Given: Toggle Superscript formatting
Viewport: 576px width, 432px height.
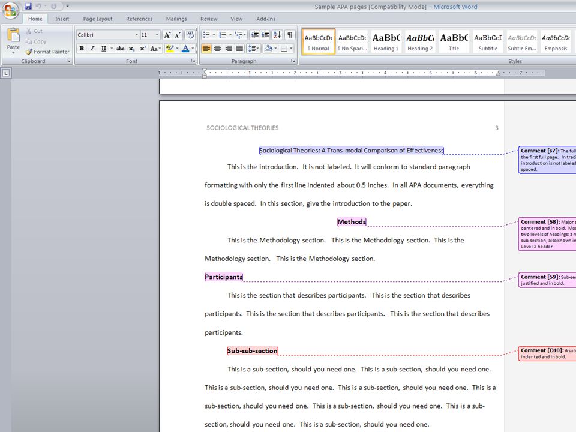Looking at the screenshot, I should 143,49.
